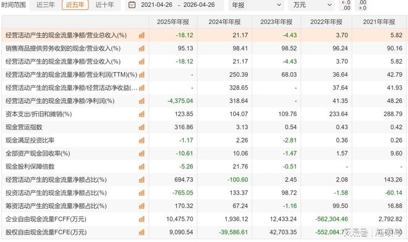Open chart icon for 筹资活动产生的现金流量净额占比(%) row
This screenshot has height=242, width=408.
(142, 206)
